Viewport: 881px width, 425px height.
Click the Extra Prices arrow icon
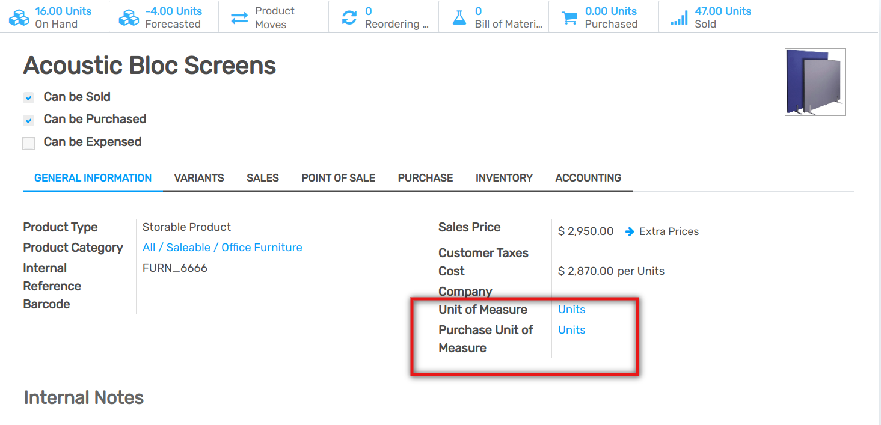coord(630,231)
